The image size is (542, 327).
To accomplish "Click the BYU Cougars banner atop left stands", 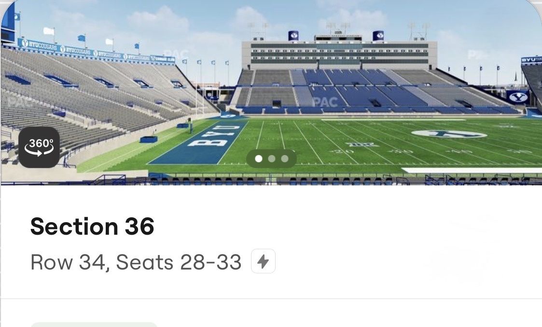I will tap(96, 51).
